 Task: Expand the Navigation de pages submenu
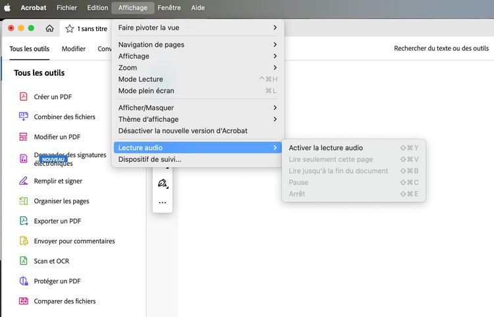[x=198, y=45]
